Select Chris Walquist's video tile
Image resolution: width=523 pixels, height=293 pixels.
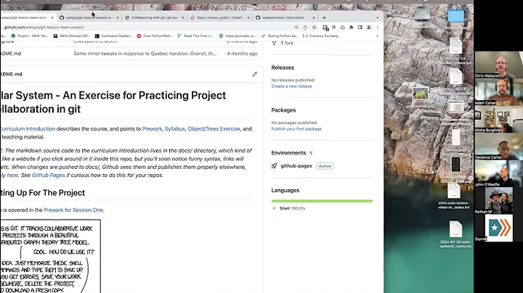point(498,65)
